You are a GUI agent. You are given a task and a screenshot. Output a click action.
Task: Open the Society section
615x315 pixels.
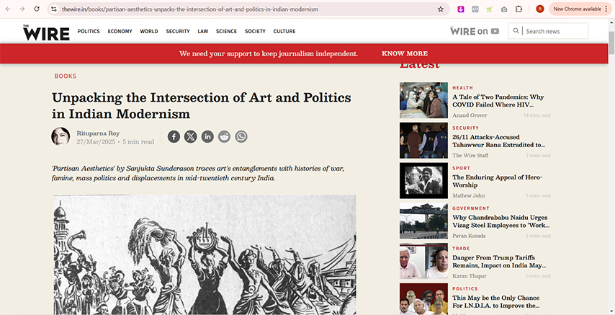(256, 31)
